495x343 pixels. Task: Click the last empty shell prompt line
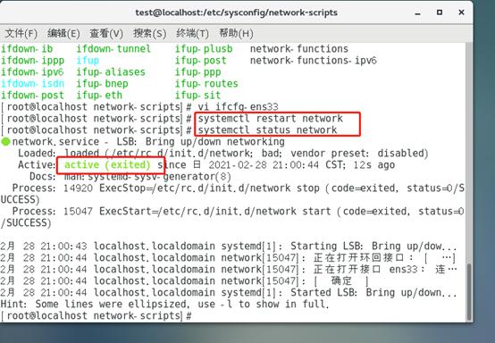pos(96,316)
